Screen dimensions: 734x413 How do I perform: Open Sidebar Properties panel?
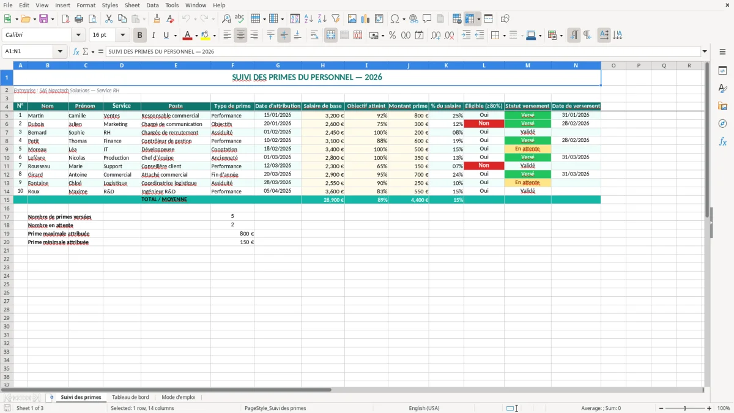pos(722,71)
